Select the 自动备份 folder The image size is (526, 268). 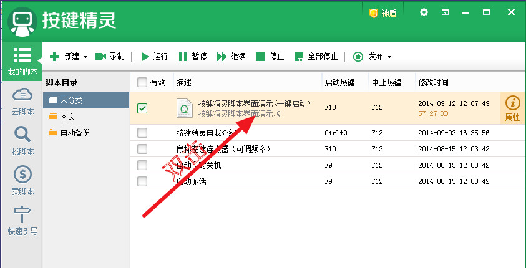coord(74,133)
